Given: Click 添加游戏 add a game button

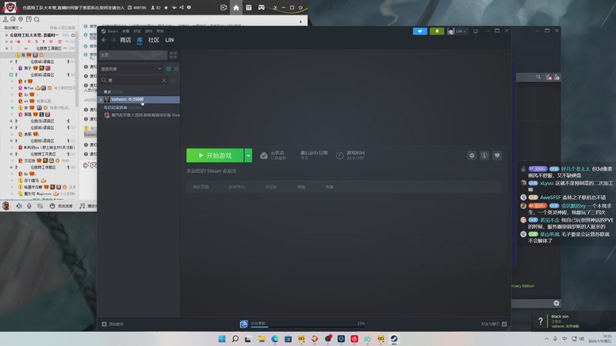Looking at the screenshot, I should [x=112, y=324].
